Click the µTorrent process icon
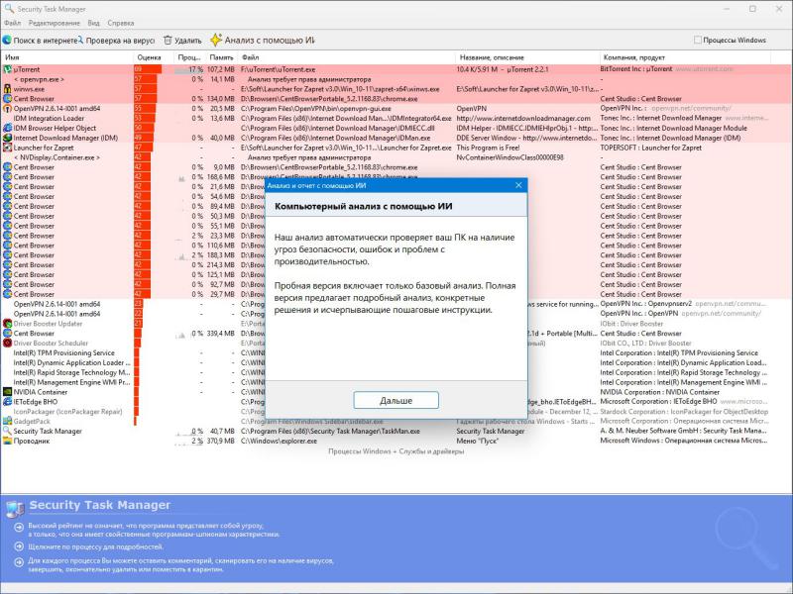Viewport: 793px width, 594px height. (7, 69)
